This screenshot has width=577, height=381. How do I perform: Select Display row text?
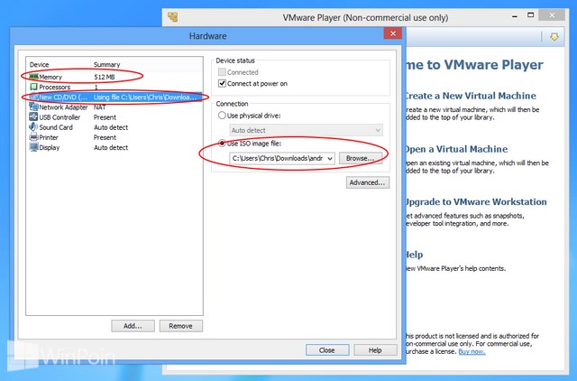50,147
